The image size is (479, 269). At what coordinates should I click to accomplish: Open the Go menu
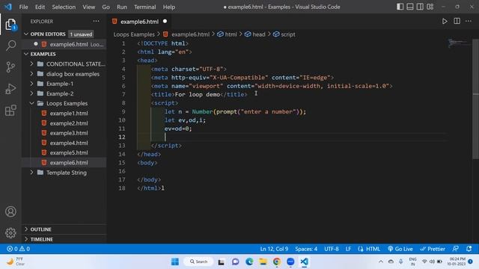106,7
